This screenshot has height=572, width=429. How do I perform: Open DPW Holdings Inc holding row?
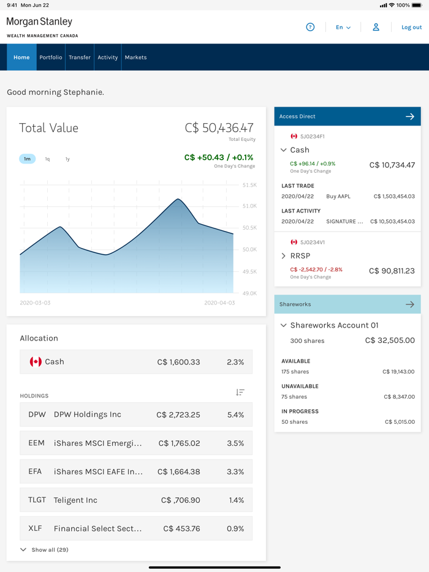pyautogui.click(x=136, y=415)
